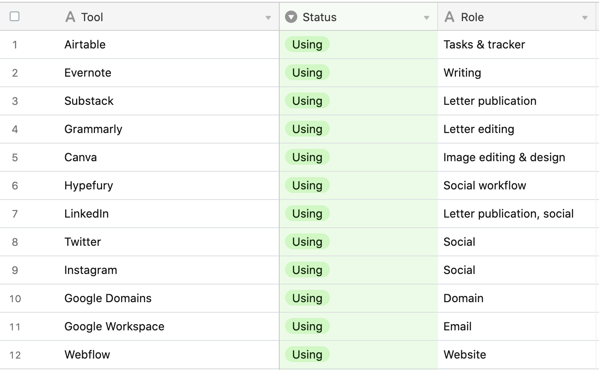Select row number 1
Screen dimensions: 599x370
click(x=15, y=45)
